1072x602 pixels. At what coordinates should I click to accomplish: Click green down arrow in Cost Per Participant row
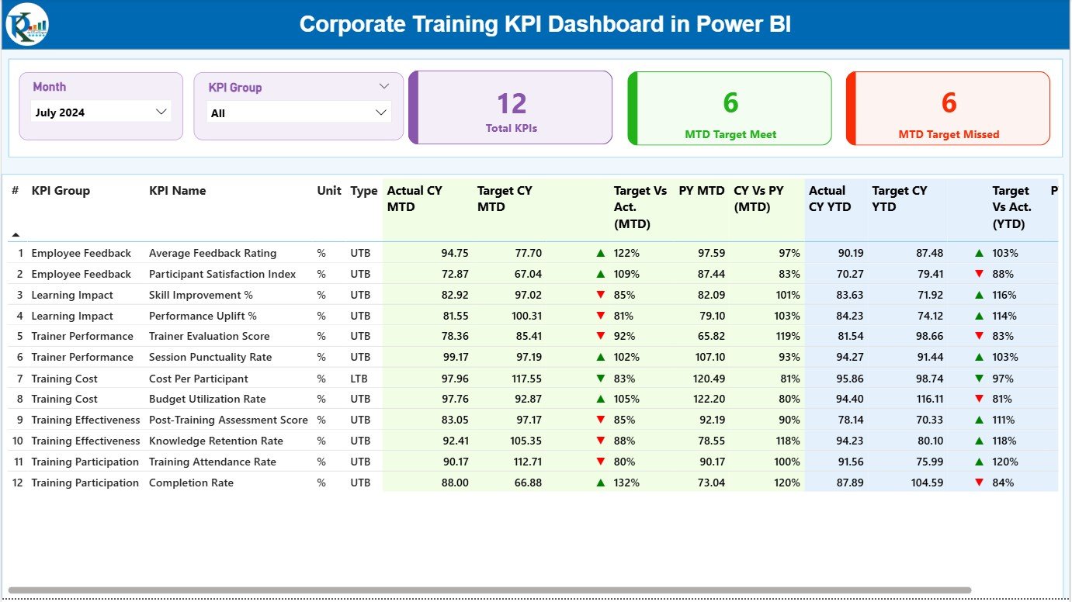pyautogui.click(x=600, y=379)
